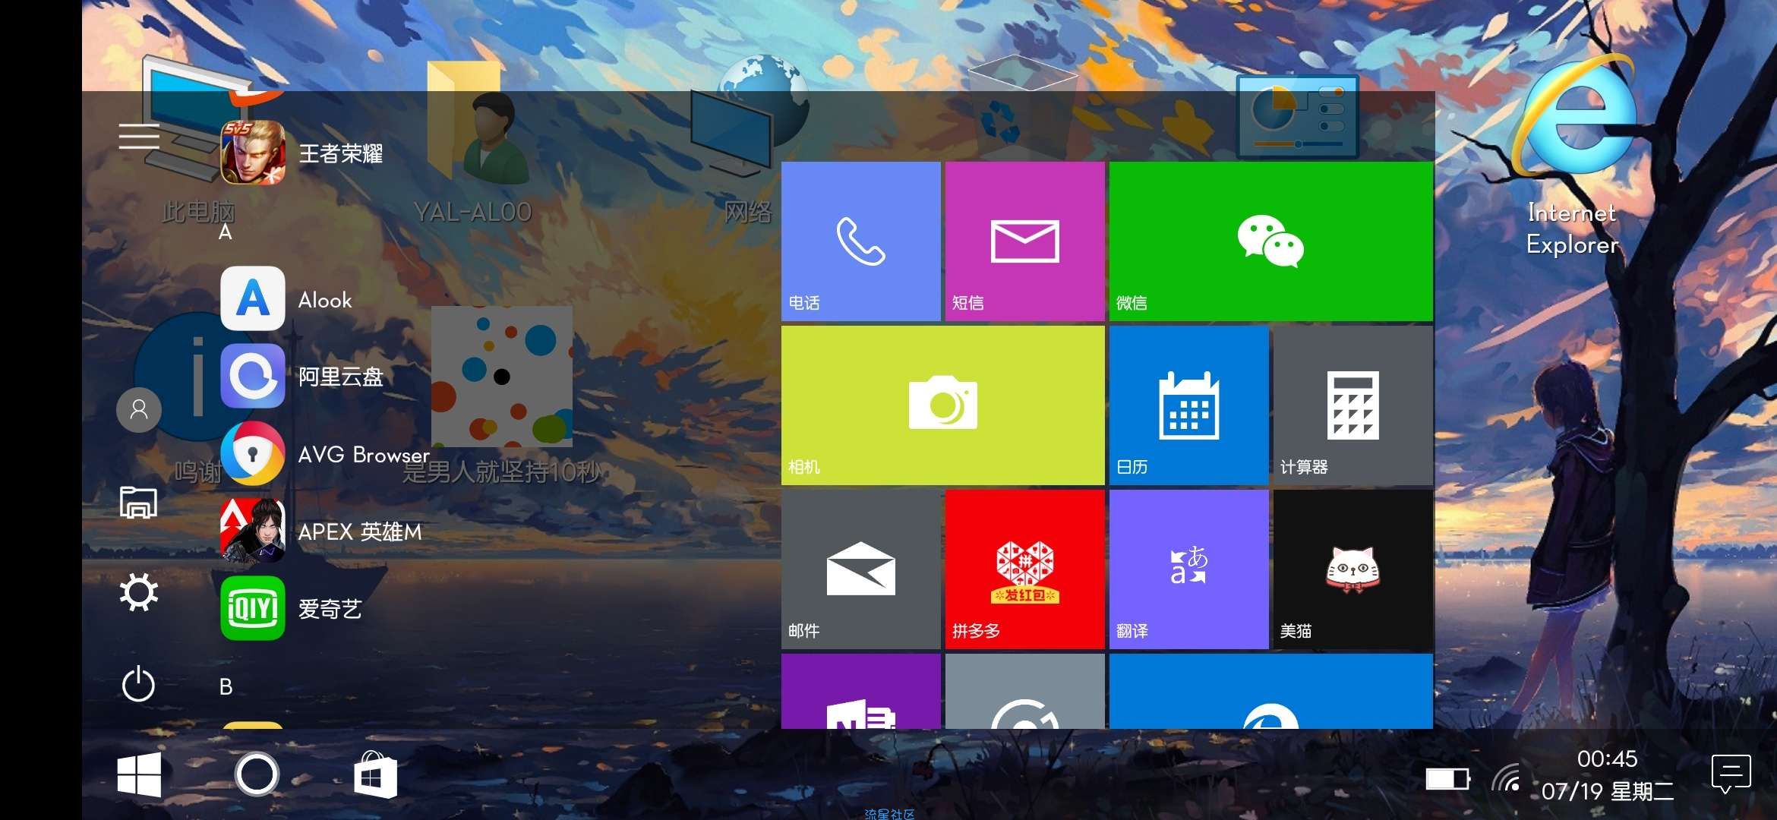
Task: Open the gray tile next to OneNote
Action: 1025,691
